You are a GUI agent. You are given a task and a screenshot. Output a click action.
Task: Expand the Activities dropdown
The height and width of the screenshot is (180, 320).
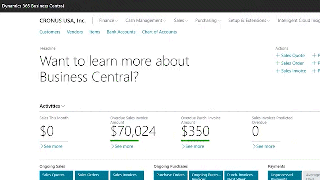pyautogui.click(x=52, y=106)
